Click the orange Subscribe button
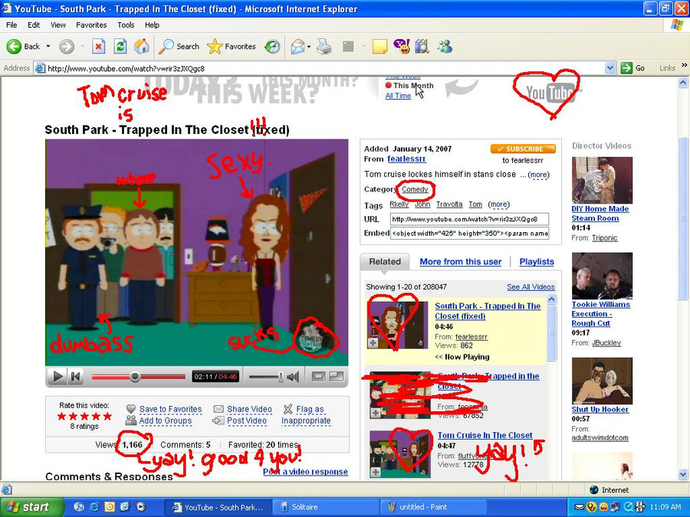This screenshot has width=690, height=517. pyautogui.click(x=523, y=149)
